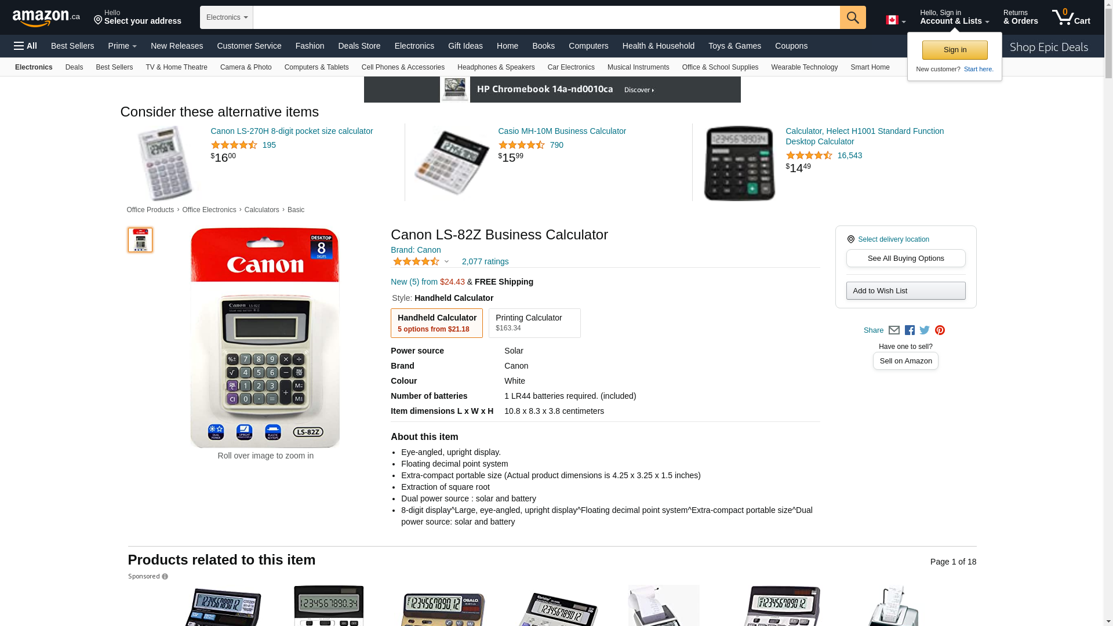This screenshot has width=1113, height=626.
Task: Open the Canadian flag language dropdown
Action: [896, 20]
